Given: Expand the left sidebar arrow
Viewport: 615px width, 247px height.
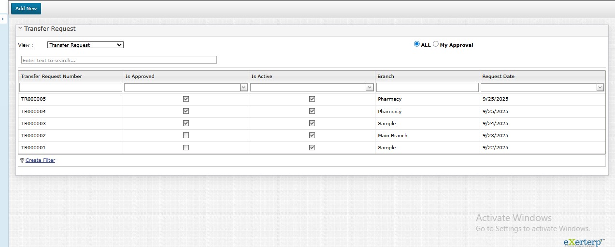Looking at the screenshot, I should click(x=2, y=19).
